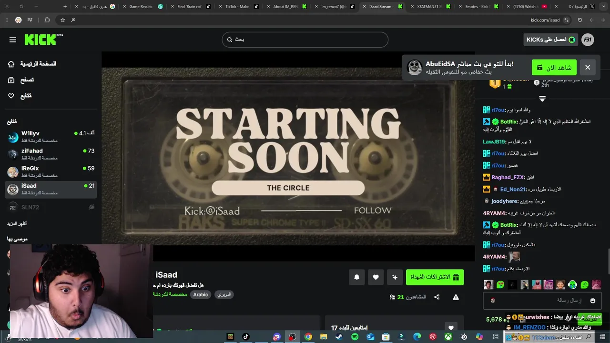
Task: Open the Xbox app from taskbar
Action: [448, 337]
